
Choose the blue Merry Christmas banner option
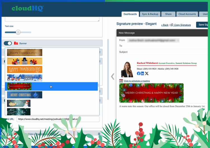pyautogui.click(x=25, y=95)
